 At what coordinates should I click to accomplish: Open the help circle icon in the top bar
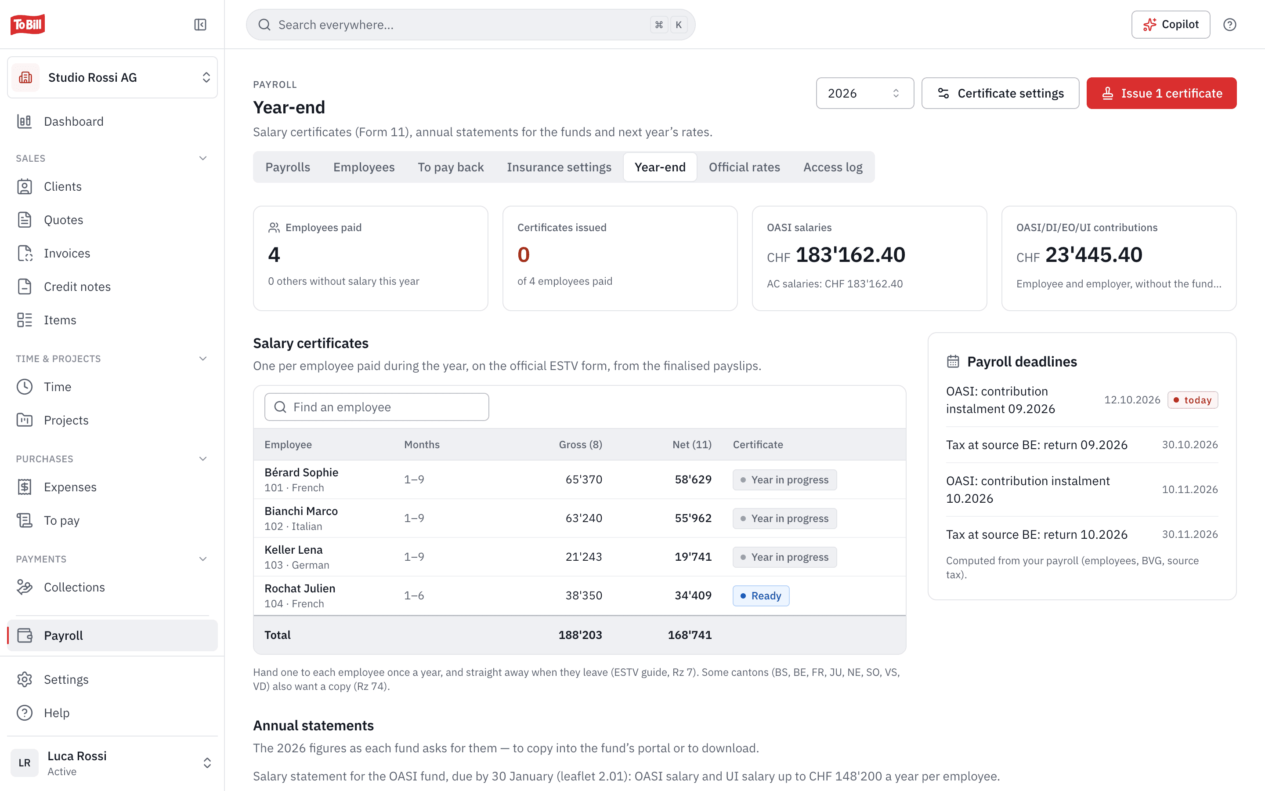pos(1229,25)
